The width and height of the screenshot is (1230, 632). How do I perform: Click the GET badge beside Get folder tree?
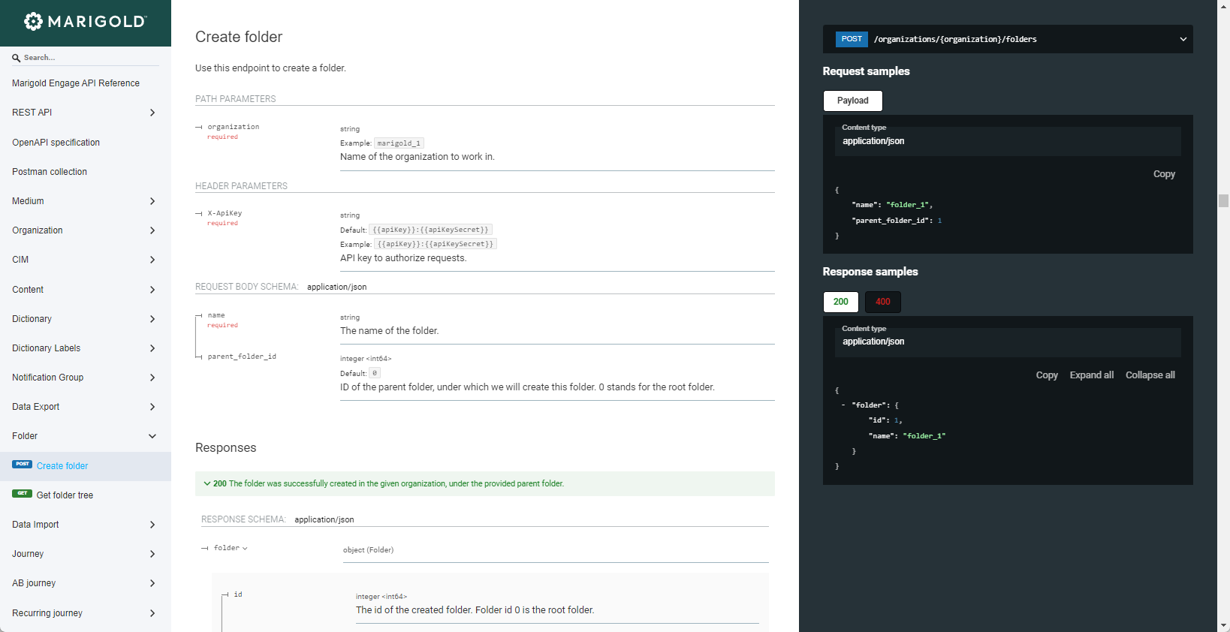(22, 494)
